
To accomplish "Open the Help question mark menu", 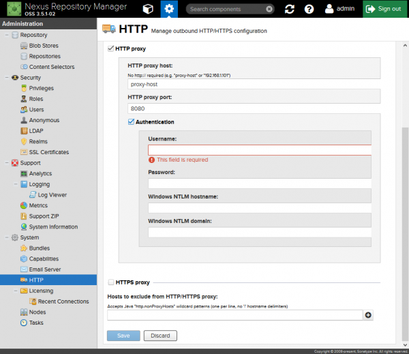I will (x=309, y=9).
